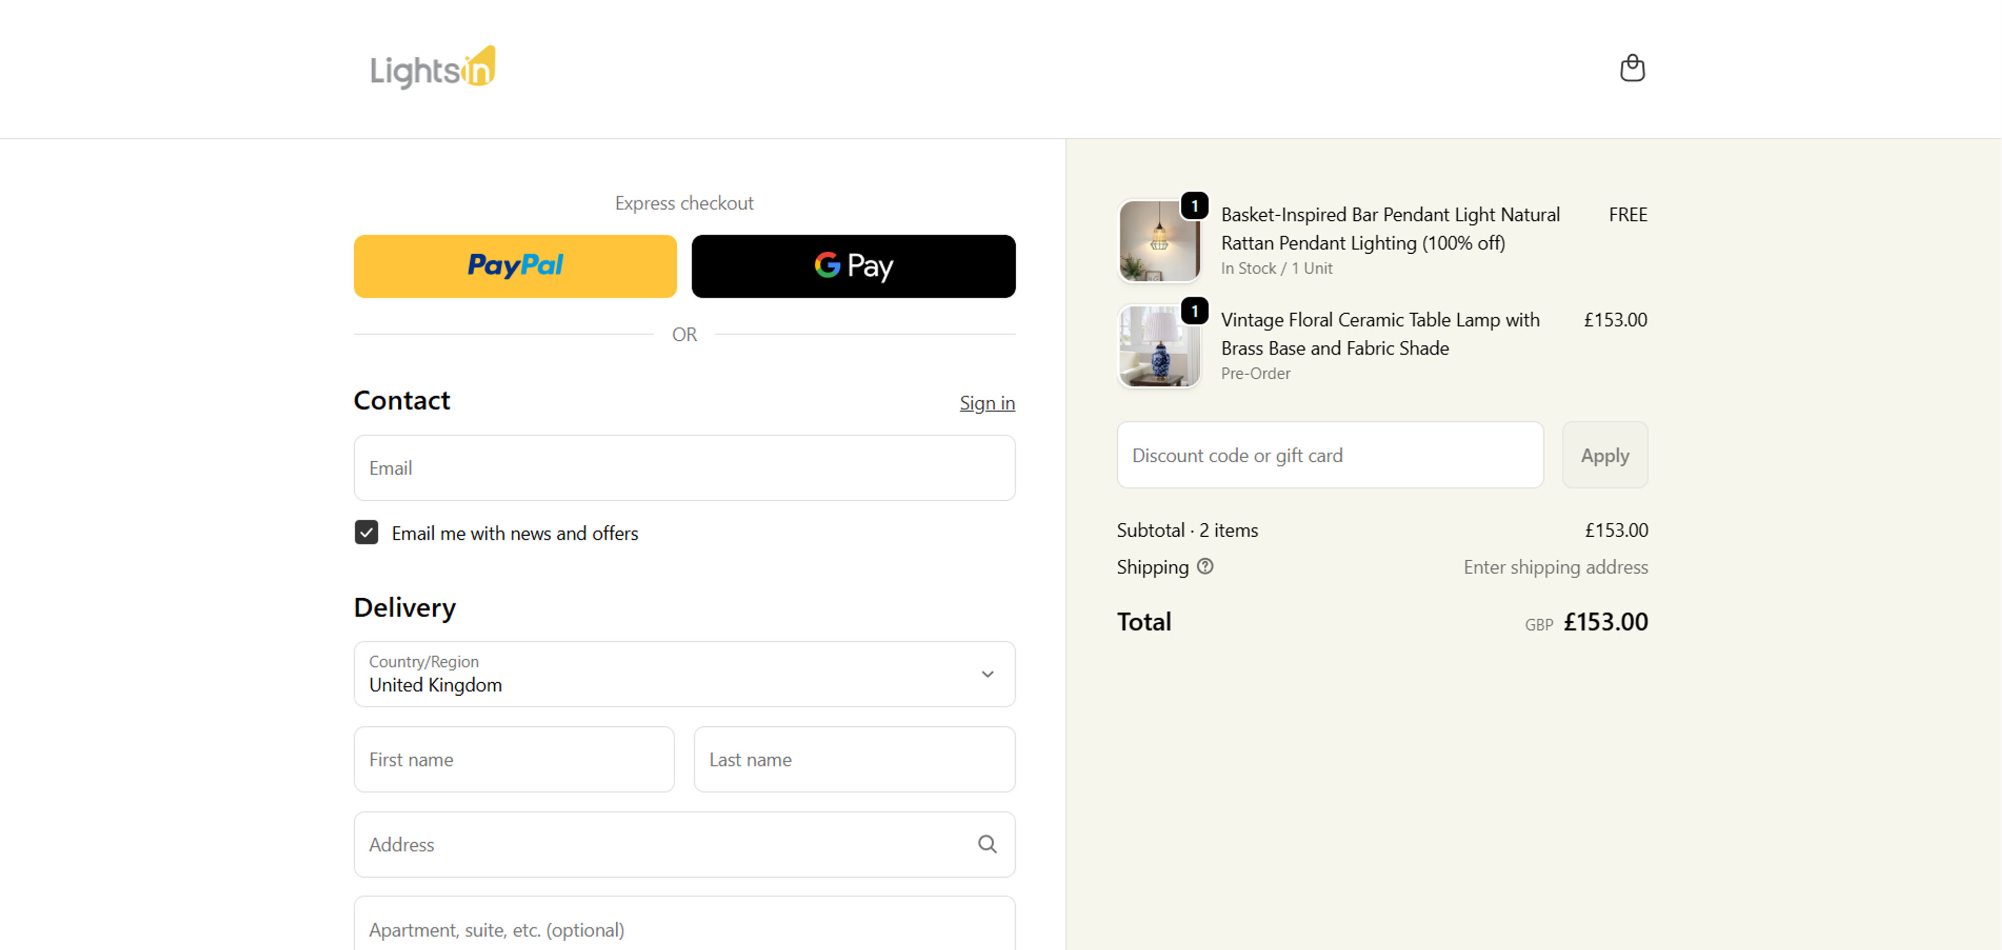This screenshot has height=950, width=2002.
Task: Click the shipping help question mark icon
Action: (x=1205, y=567)
